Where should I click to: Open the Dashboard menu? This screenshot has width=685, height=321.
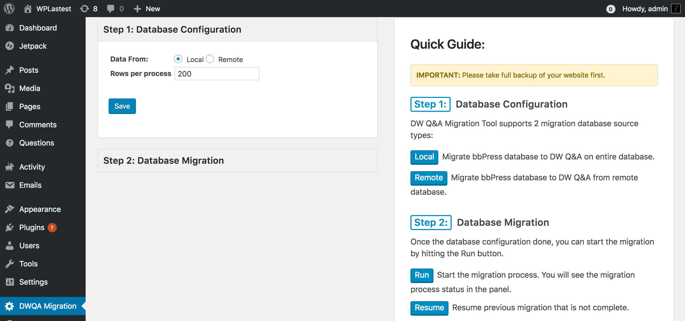point(38,28)
